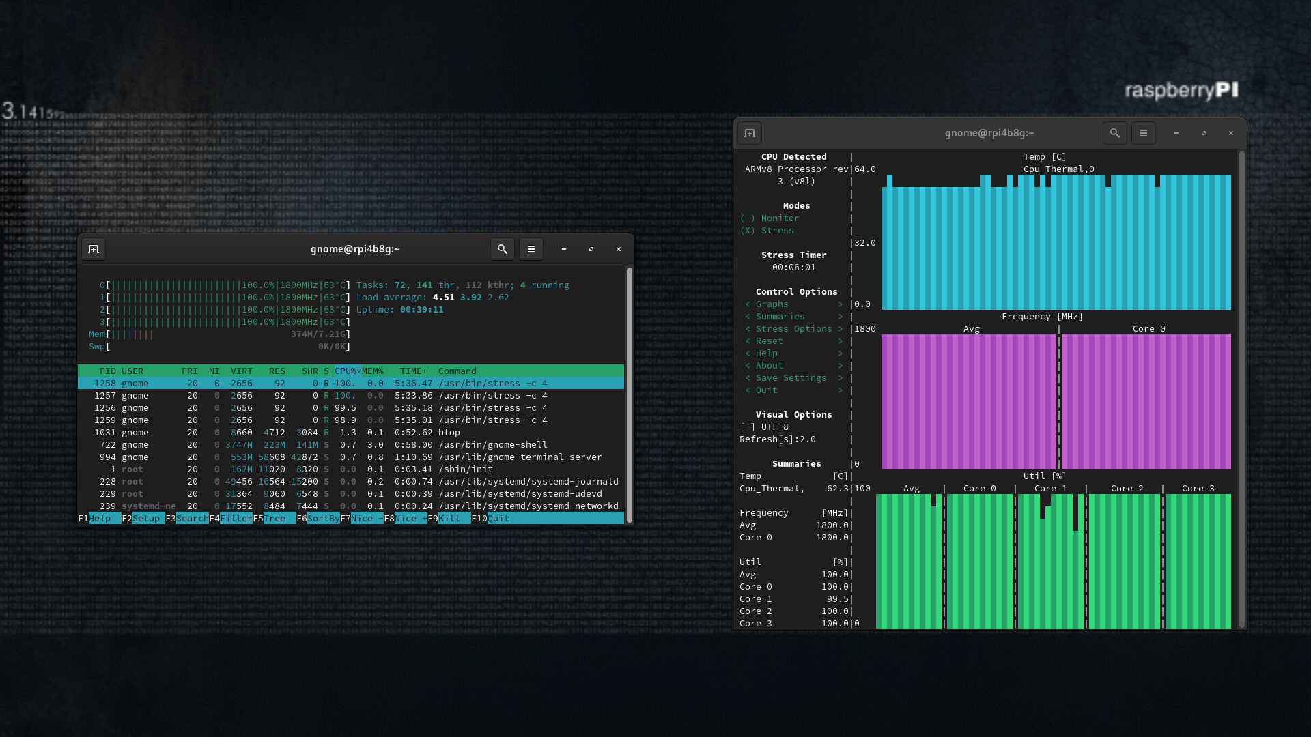The image size is (1311, 737).
Task: Click F2 Setup in htop footer
Action: [143, 519]
